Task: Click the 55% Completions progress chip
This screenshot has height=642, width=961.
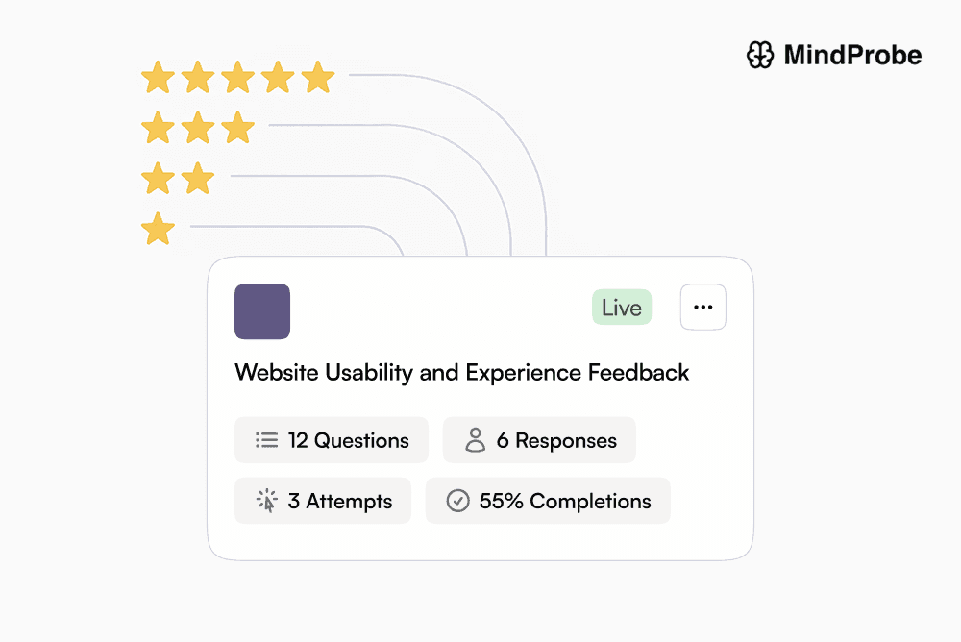Action: (x=548, y=500)
